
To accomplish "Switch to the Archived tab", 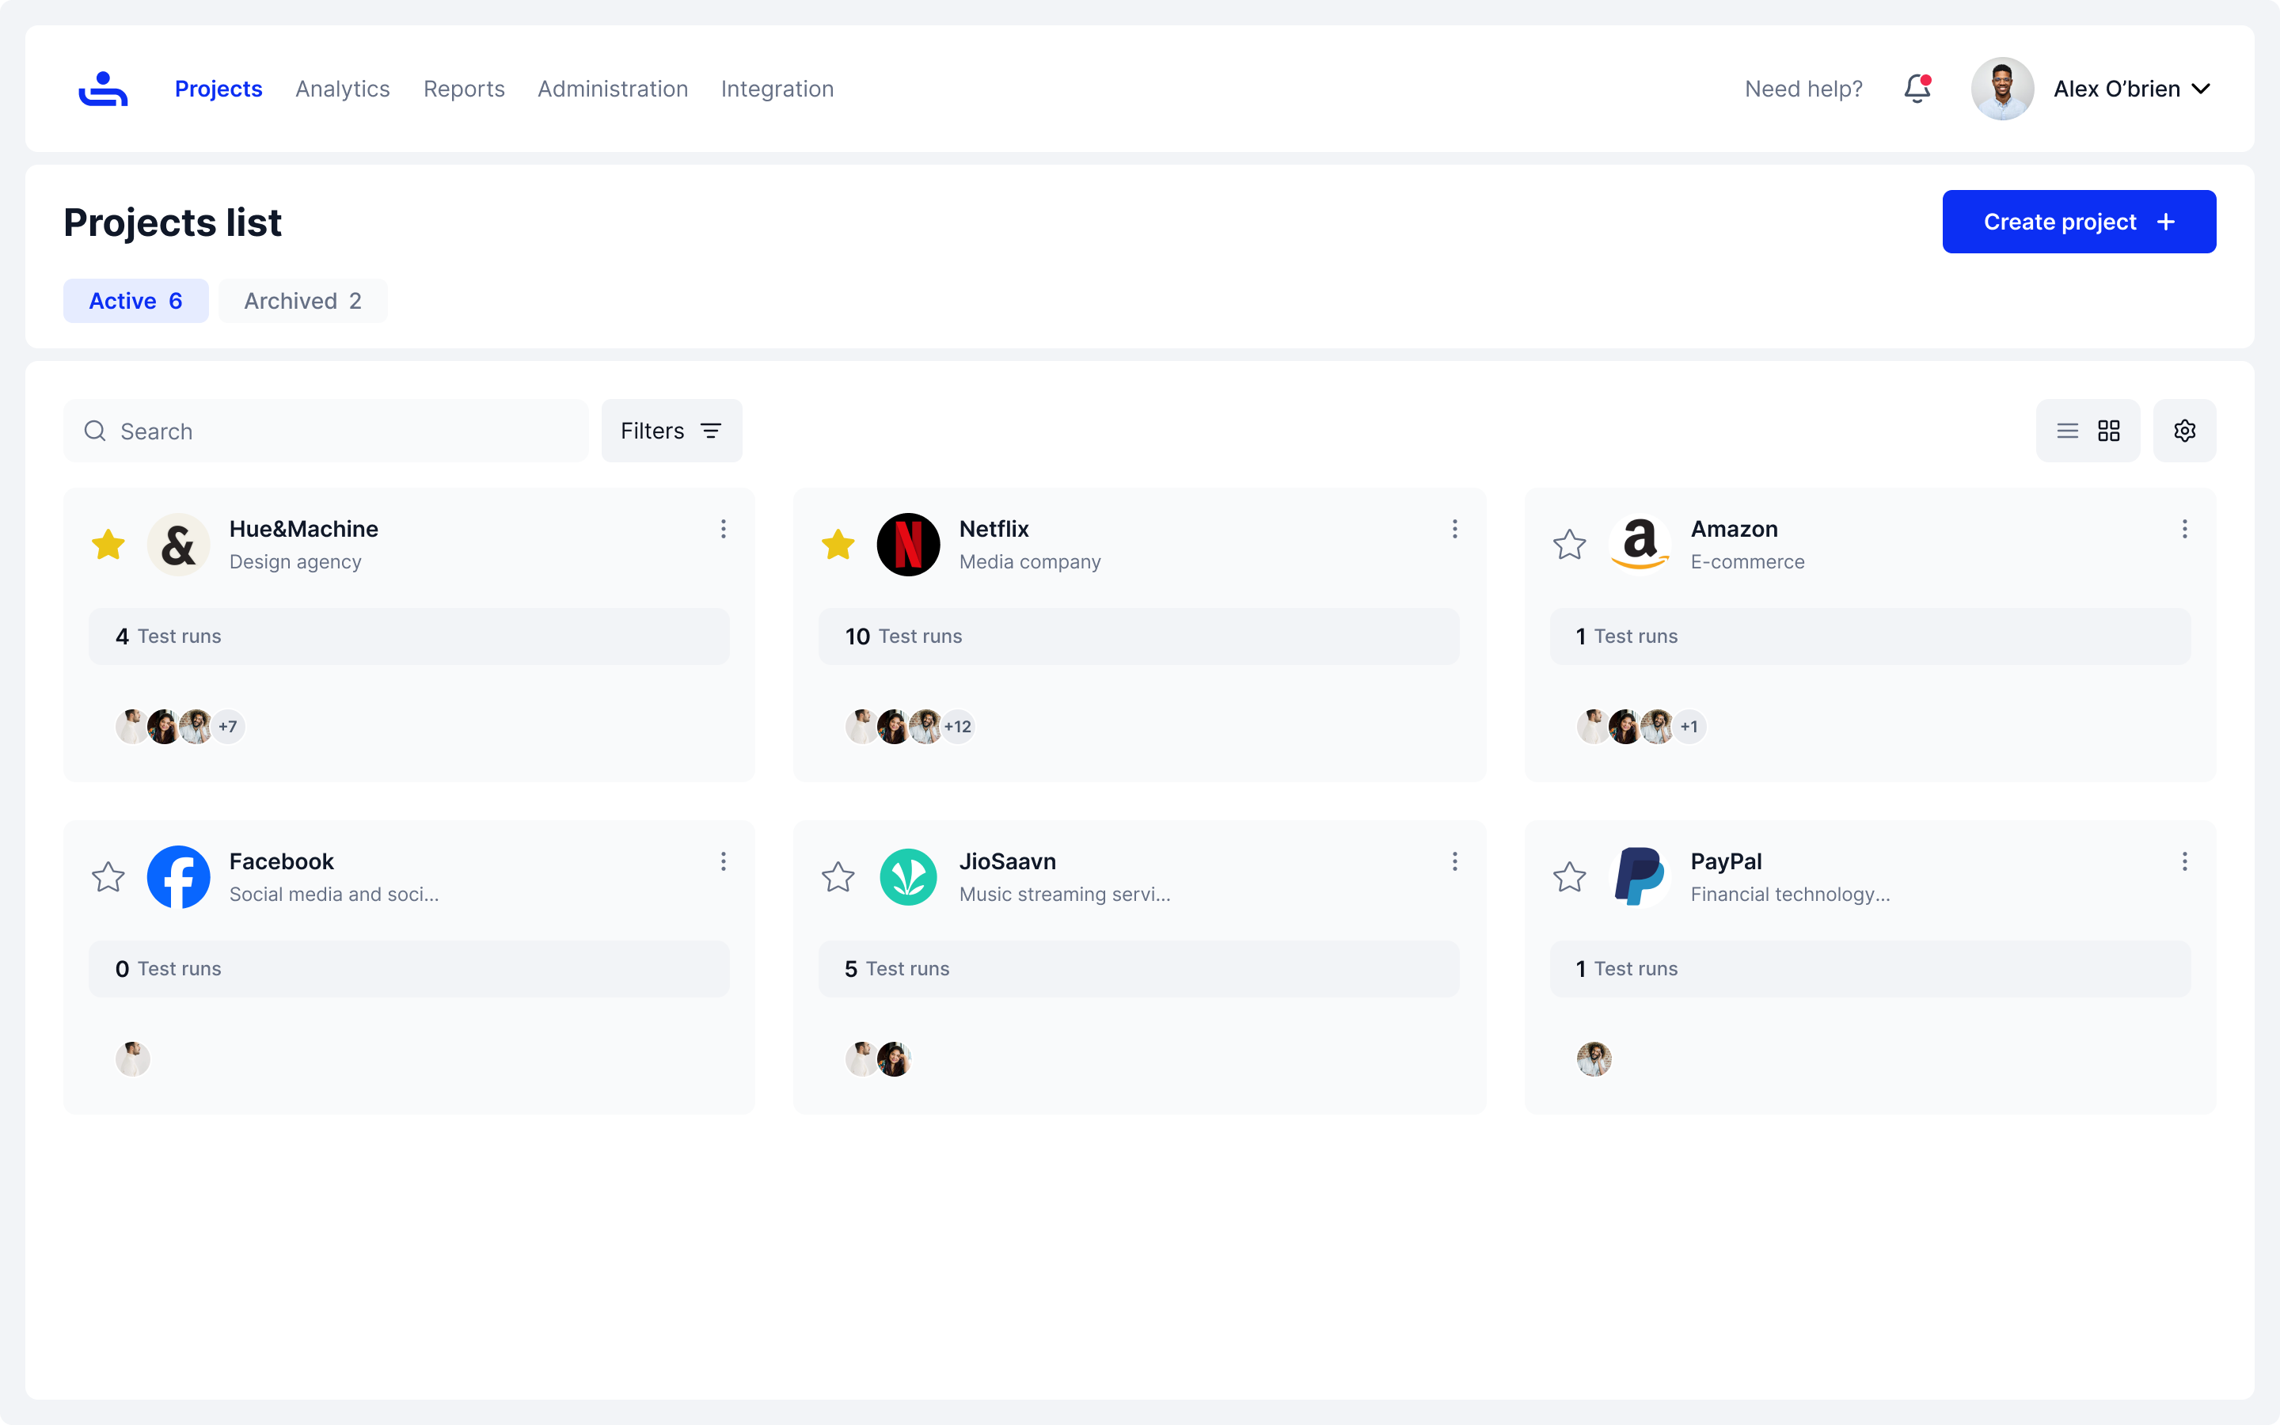I will (302, 301).
